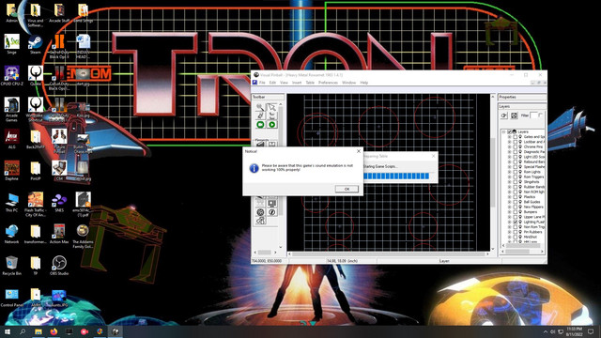Toggle the Chrome Pins layer checkbox
The height and width of the screenshot is (338, 601).
(x=516, y=146)
